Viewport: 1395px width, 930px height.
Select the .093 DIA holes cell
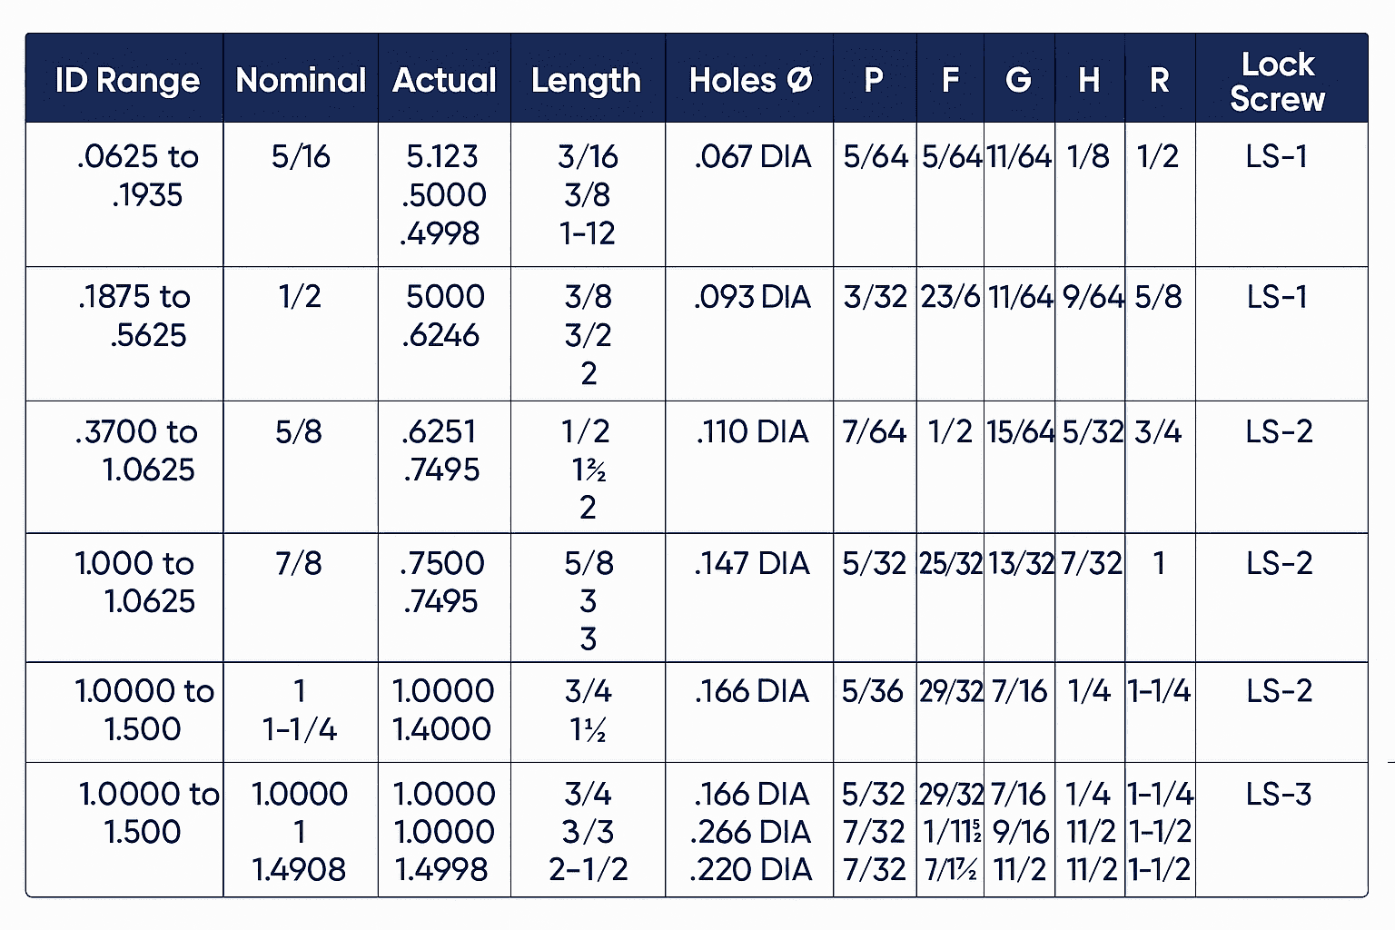point(752,297)
